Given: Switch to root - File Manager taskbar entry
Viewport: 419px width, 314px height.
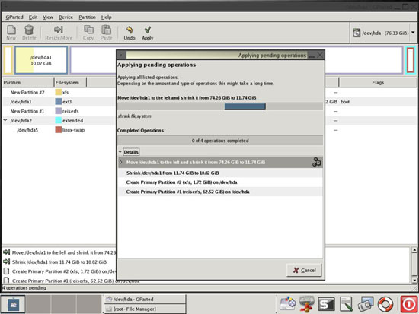Looking at the screenshot, I should tap(145, 309).
